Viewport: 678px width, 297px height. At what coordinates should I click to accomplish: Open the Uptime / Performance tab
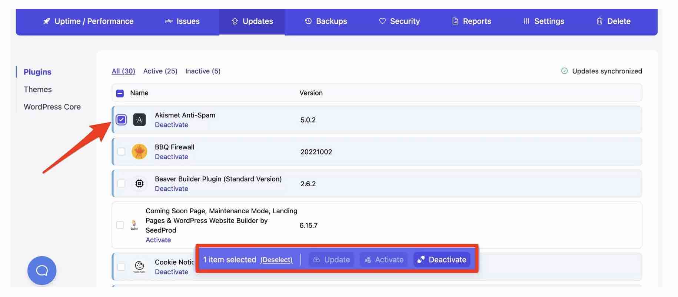pyautogui.click(x=88, y=21)
